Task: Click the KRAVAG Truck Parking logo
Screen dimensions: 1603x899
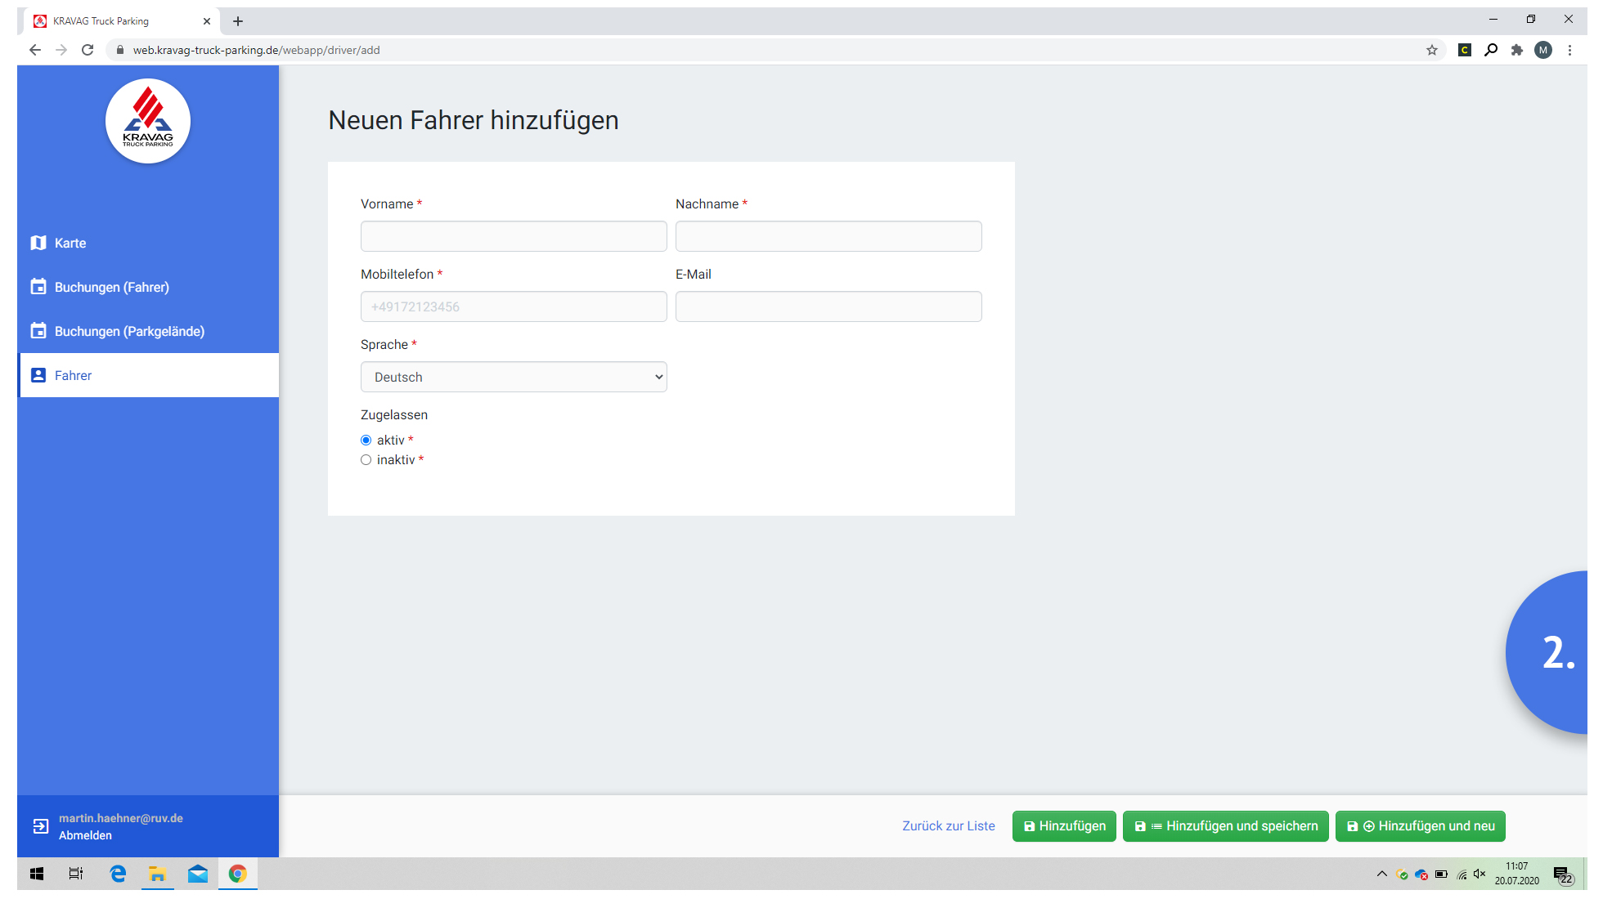Action: tap(148, 121)
